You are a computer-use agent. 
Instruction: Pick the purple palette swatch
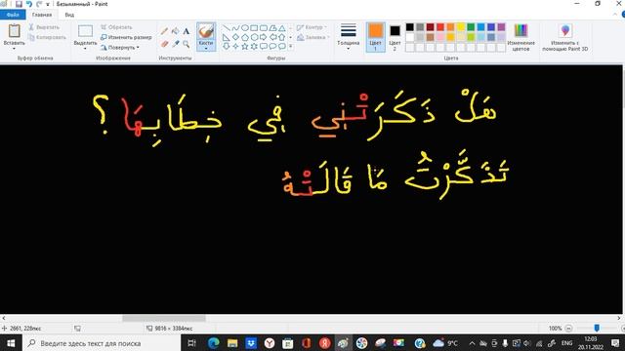click(x=501, y=27)
